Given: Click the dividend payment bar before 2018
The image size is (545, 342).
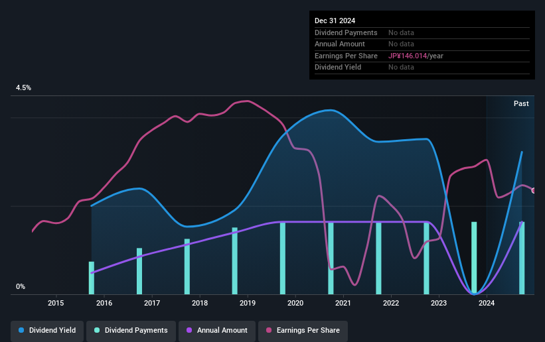Looking at the screenshot, I should [x=187, y=266].
